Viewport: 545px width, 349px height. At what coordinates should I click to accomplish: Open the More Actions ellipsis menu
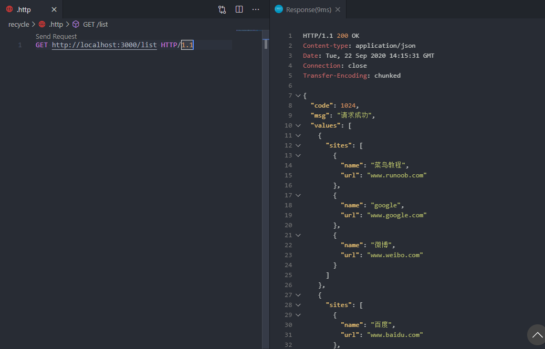256,9
